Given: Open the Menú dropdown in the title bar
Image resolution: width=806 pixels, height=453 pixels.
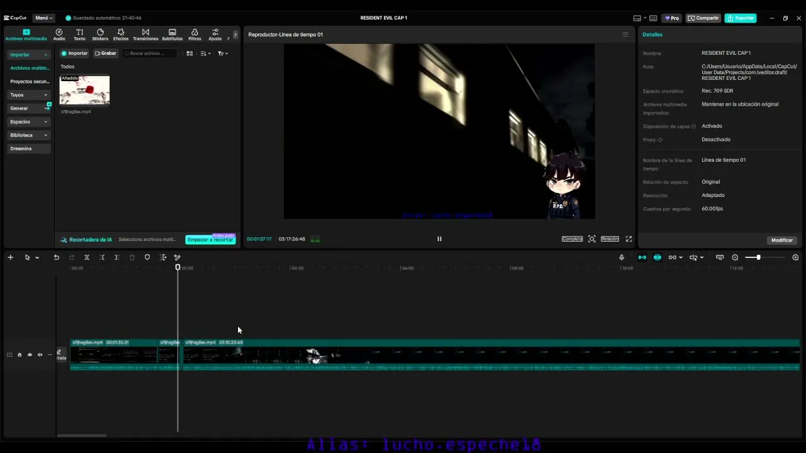Looking at the screenshot, I should (43, 18).
